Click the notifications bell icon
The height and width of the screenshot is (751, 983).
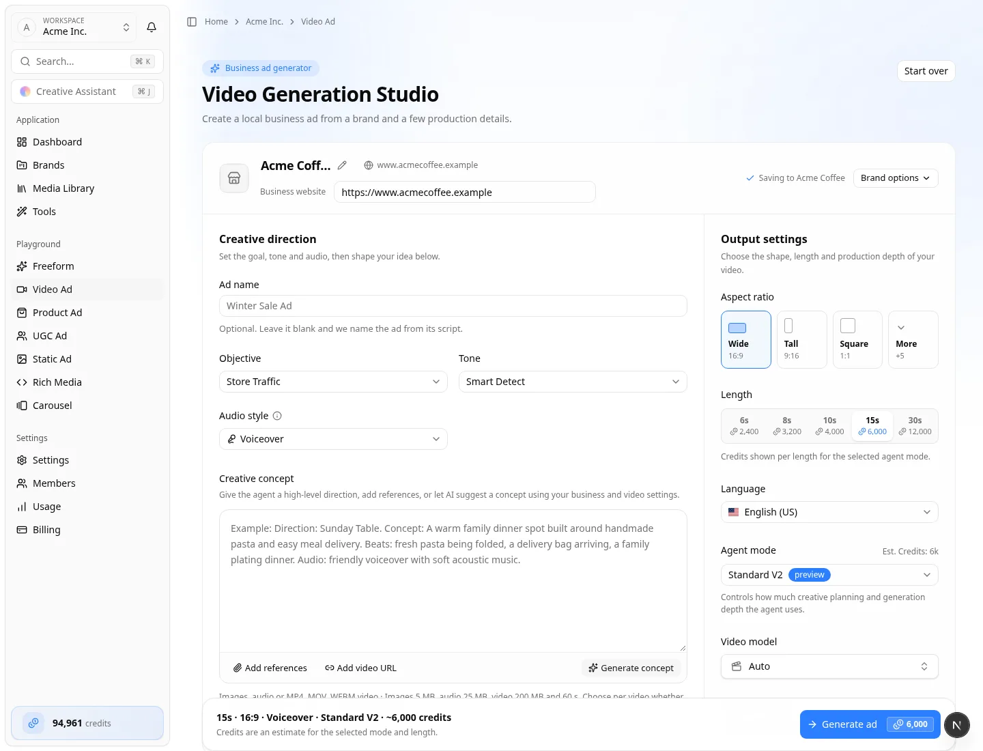152,27
